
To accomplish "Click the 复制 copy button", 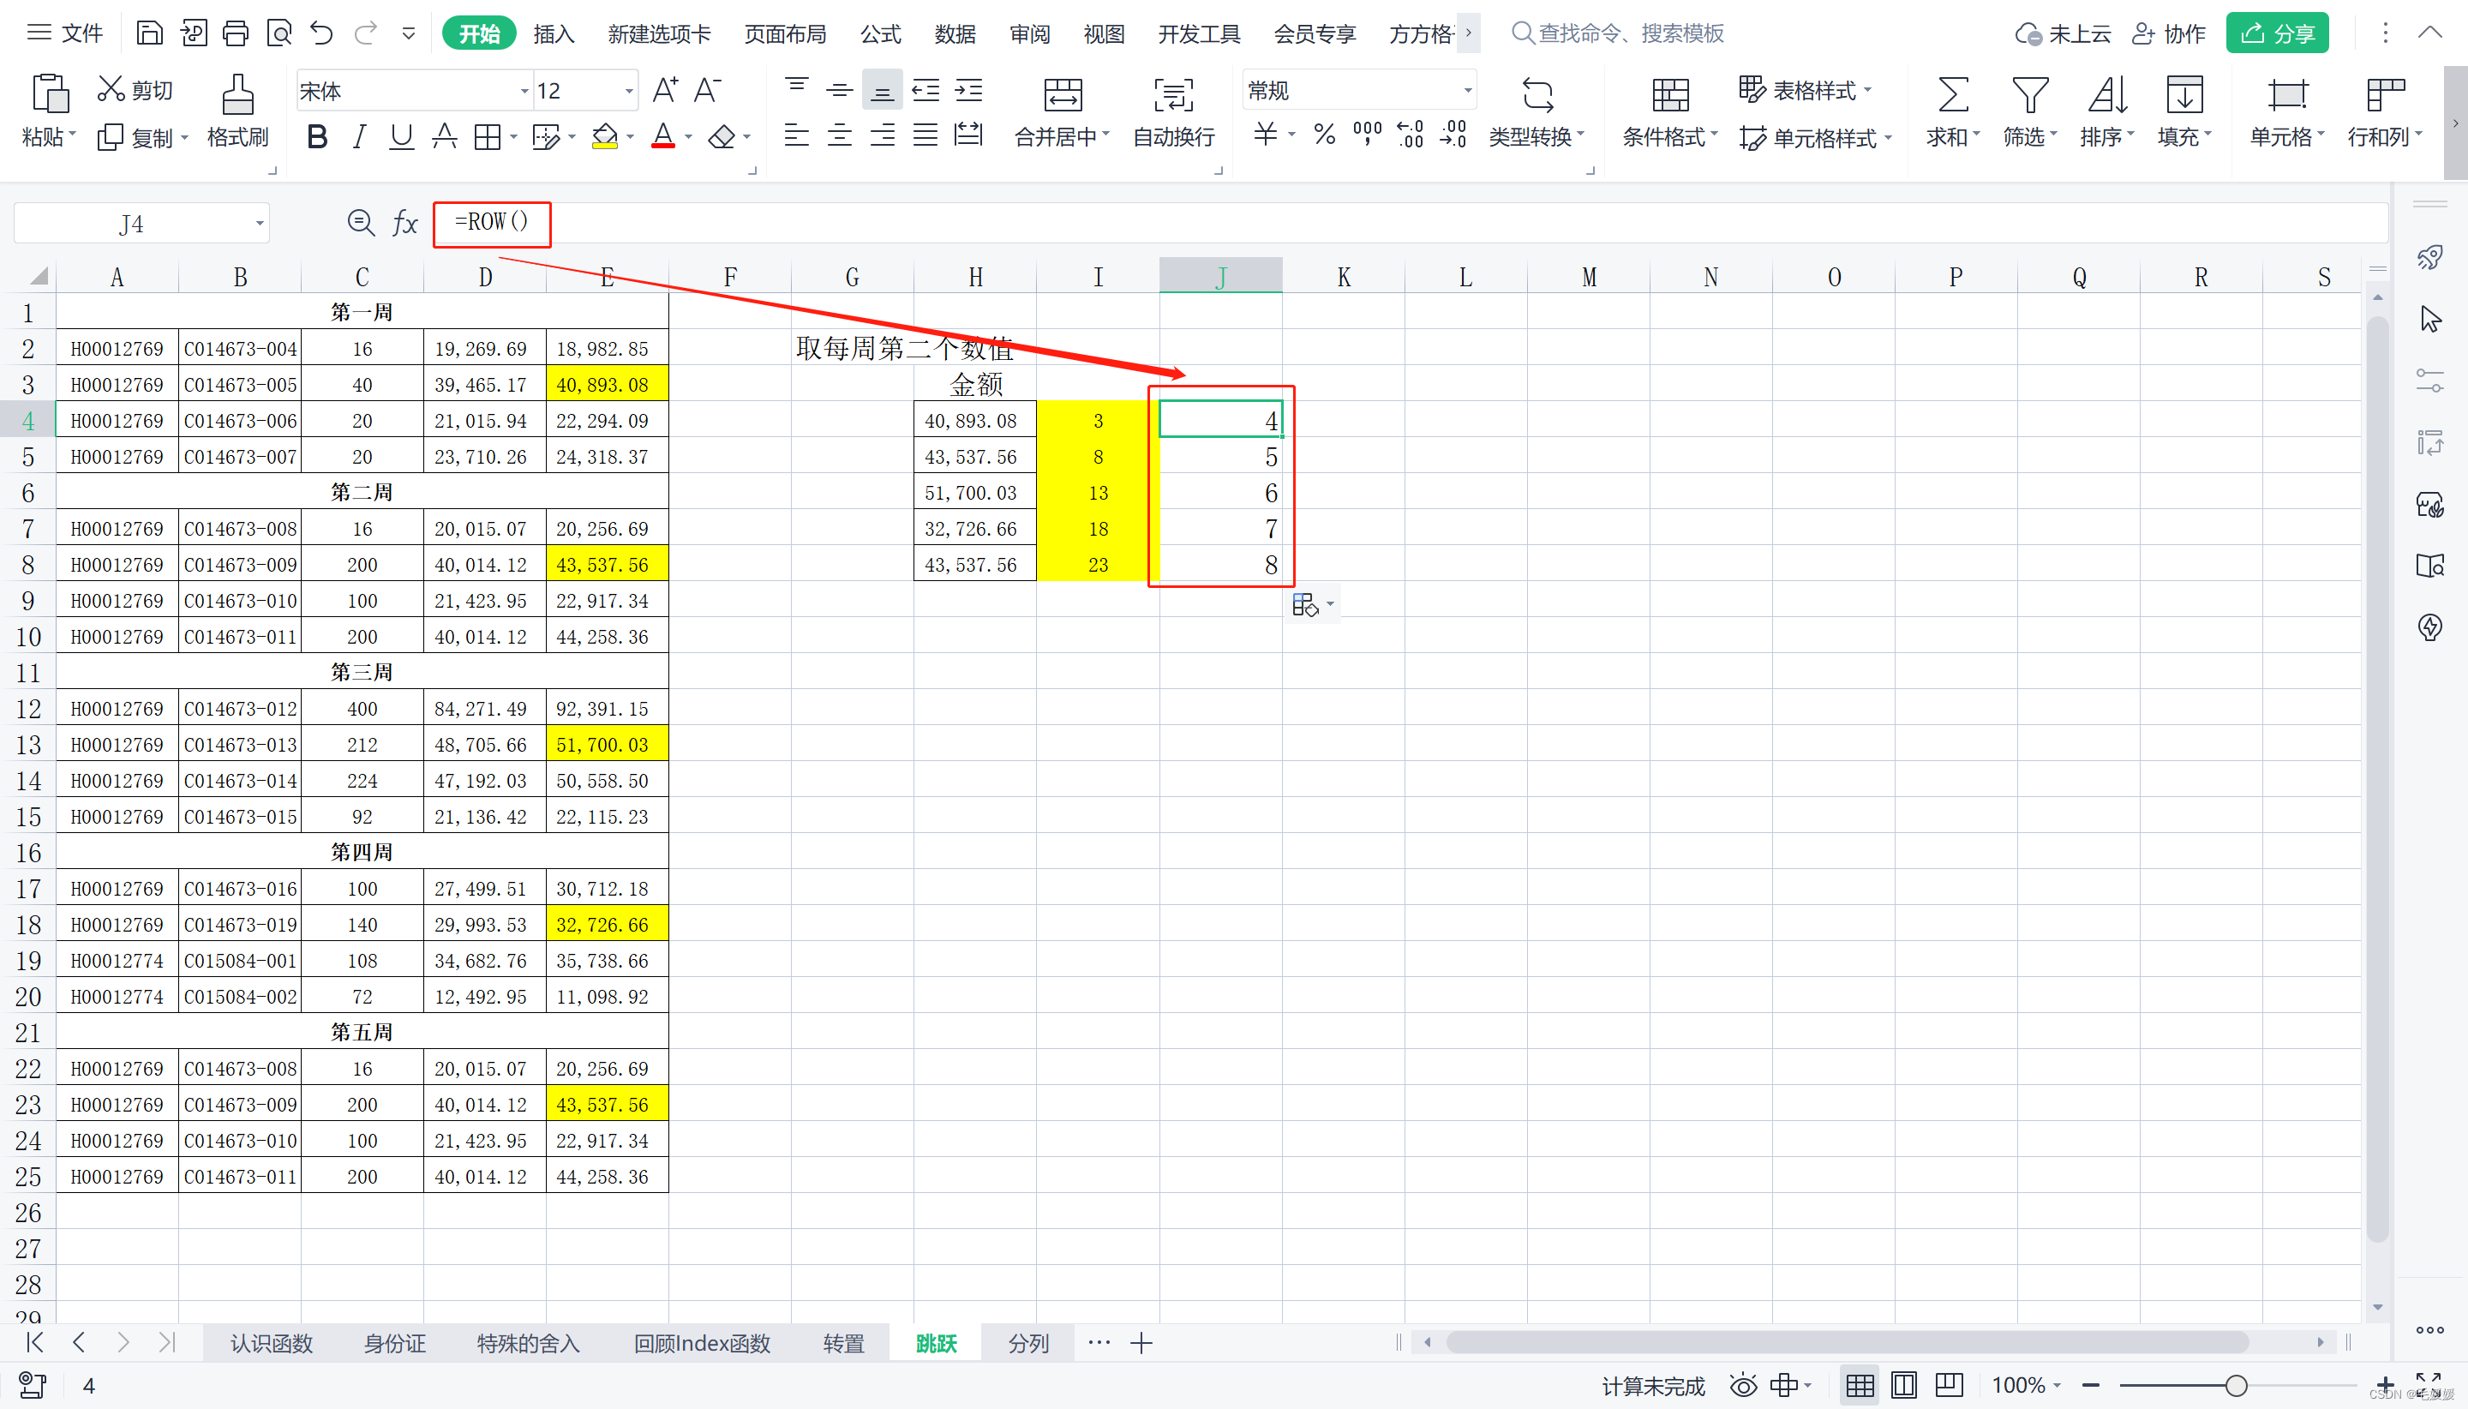I will [x=142, y=137].
